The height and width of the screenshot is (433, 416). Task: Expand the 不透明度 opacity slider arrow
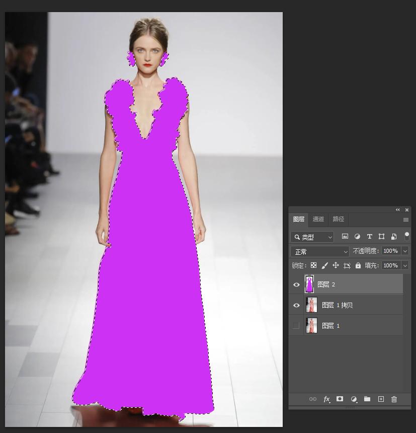tap(405, 251)
